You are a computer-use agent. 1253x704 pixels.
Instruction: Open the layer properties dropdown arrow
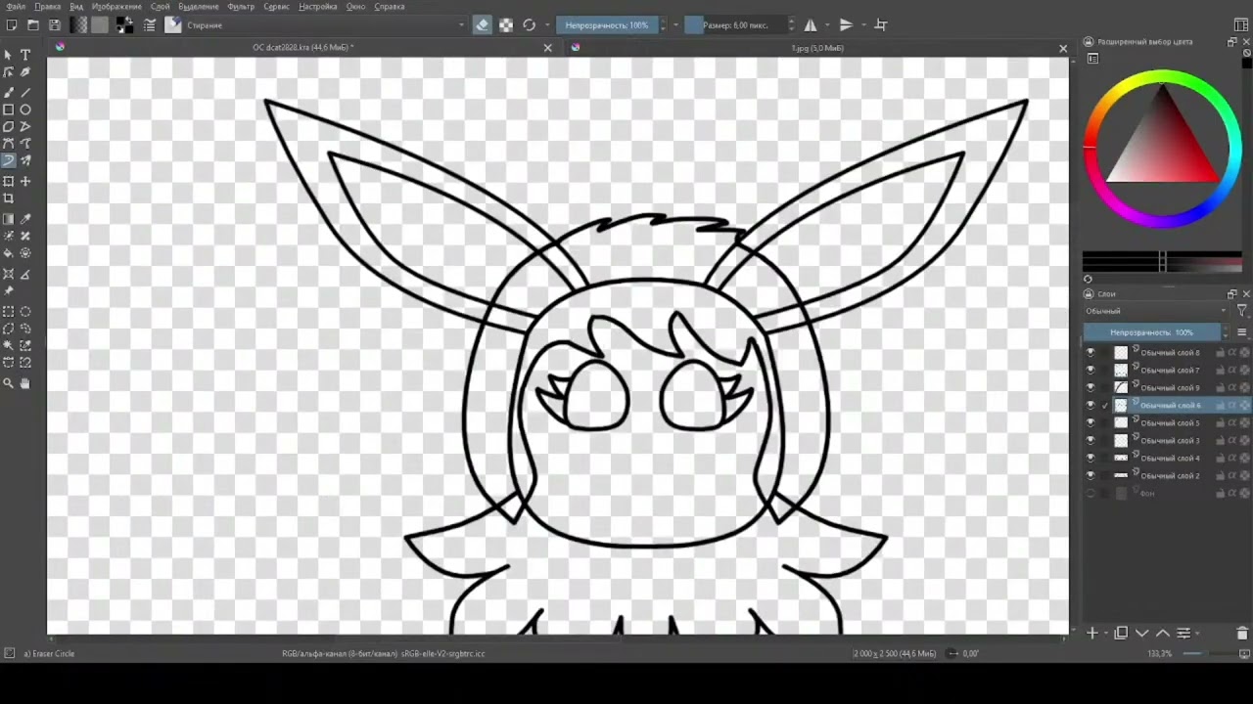[x=1196, y=634]
